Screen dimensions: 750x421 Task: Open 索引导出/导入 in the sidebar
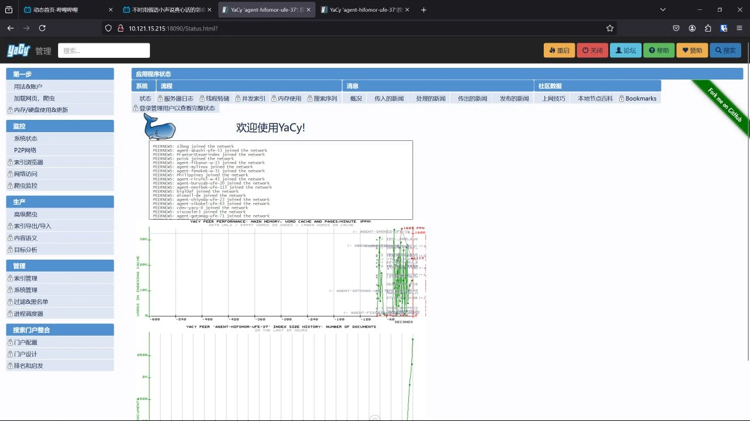tap(60, 226)
